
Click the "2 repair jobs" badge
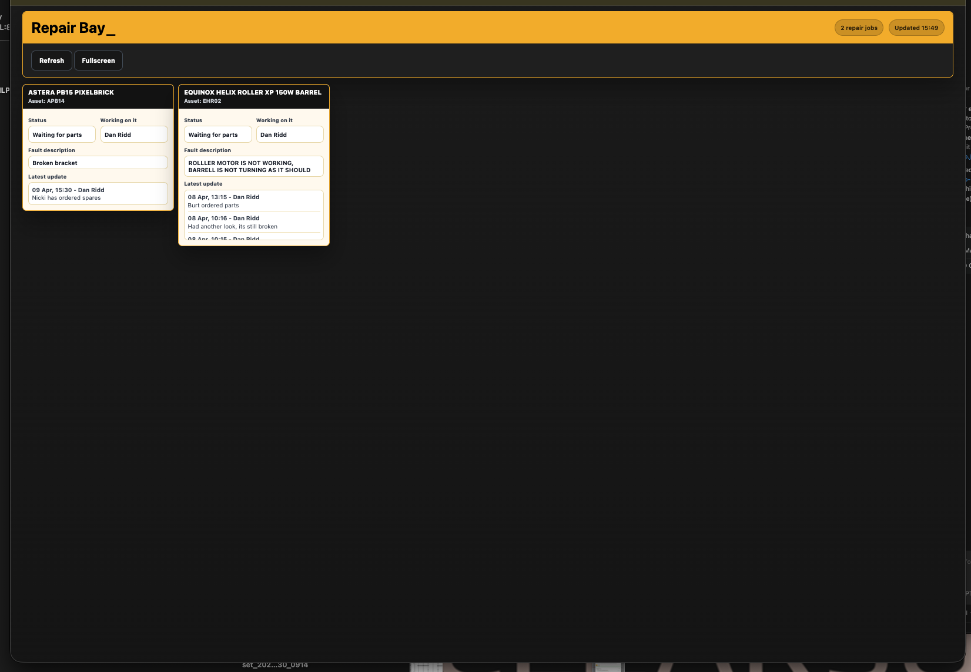click(858, 27)
